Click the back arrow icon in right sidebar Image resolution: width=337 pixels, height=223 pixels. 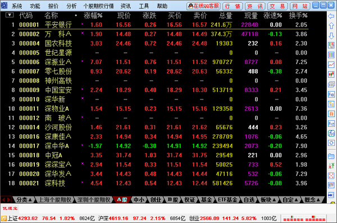point(331,16)
